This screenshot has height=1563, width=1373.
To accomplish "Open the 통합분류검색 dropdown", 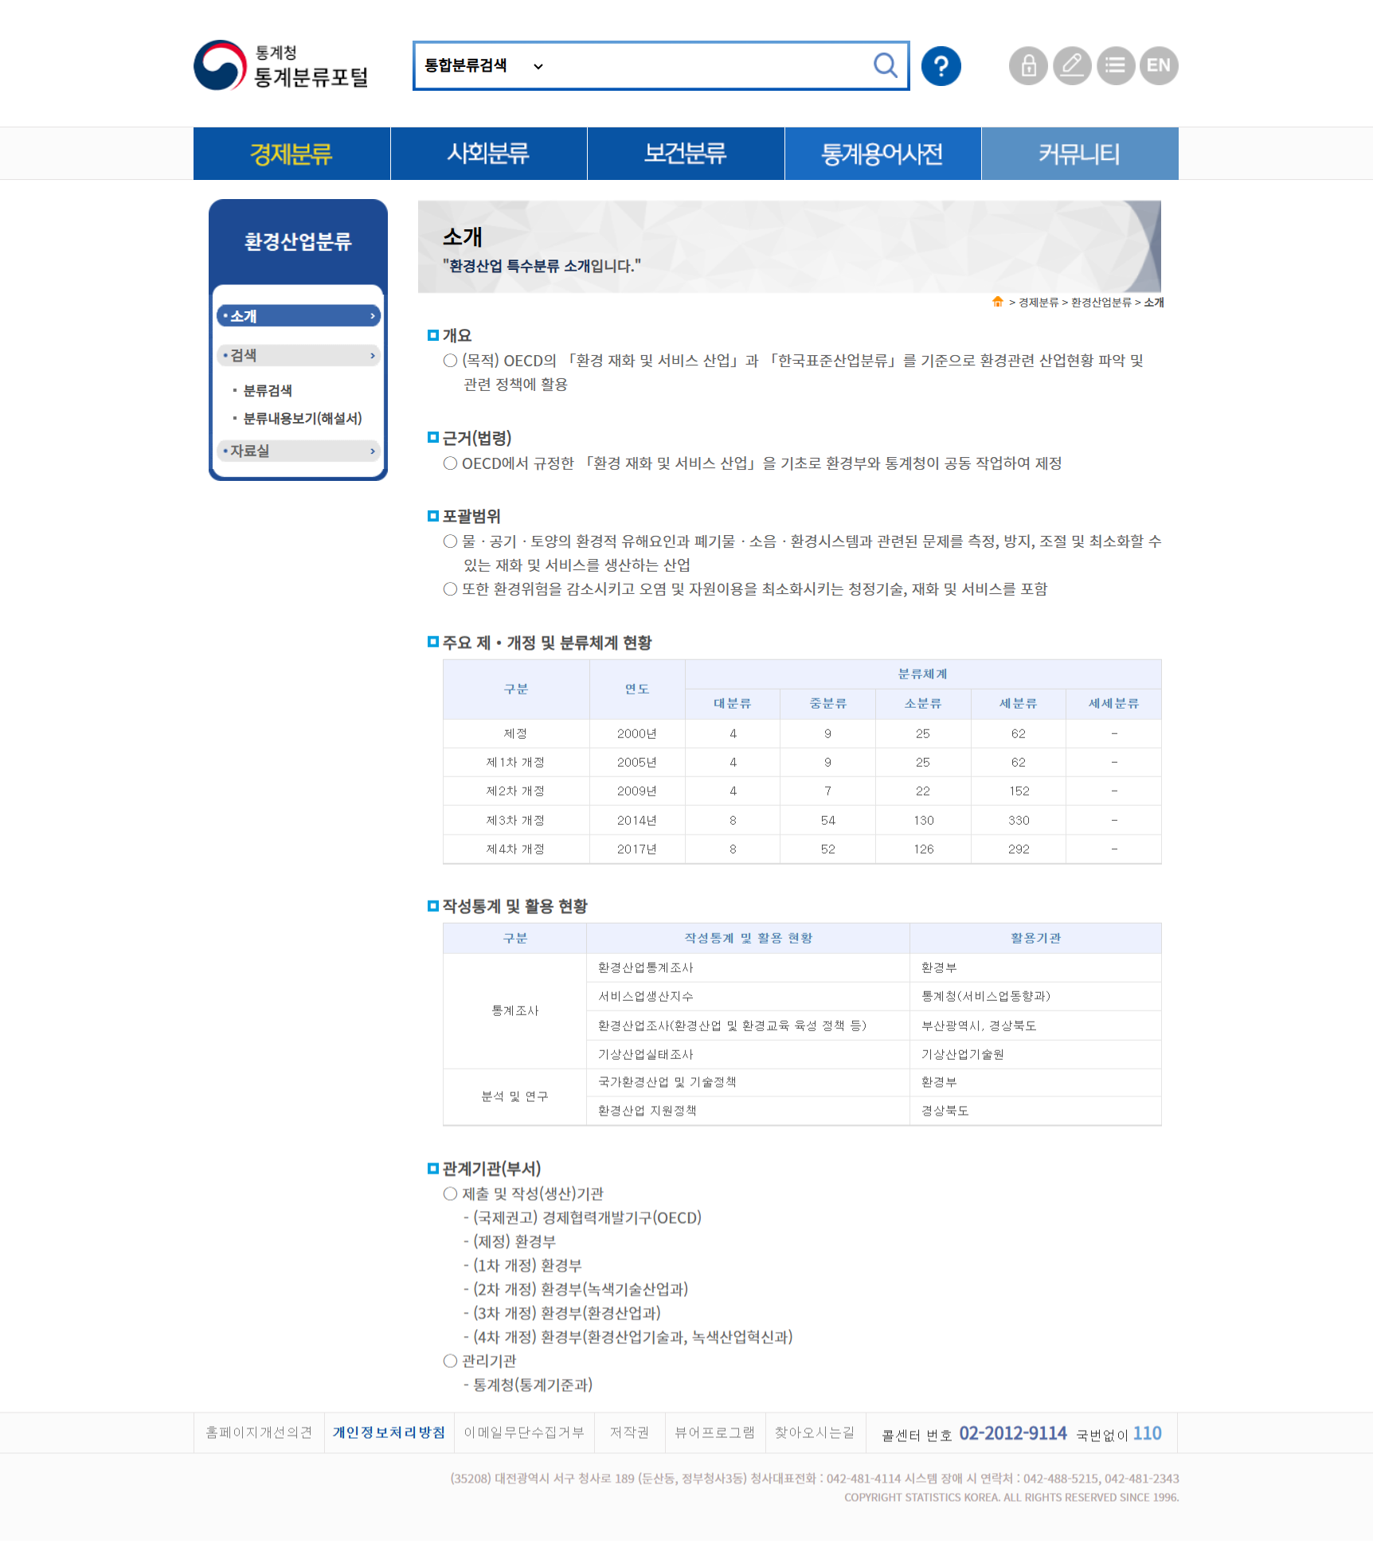I will (x=483, y=66).
